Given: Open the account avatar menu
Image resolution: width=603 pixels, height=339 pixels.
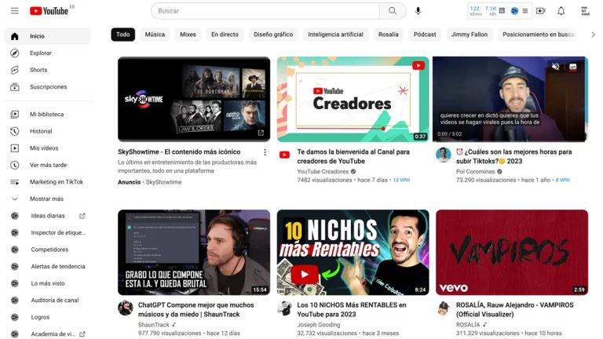Looking at the screenshot, I should coord(585,11).
